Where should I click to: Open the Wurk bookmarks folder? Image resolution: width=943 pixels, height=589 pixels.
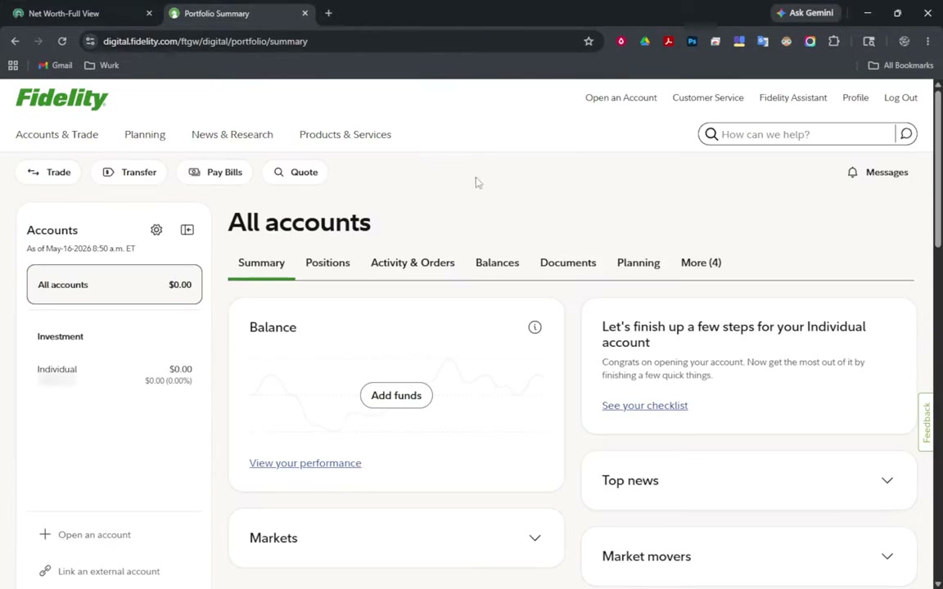102,65
